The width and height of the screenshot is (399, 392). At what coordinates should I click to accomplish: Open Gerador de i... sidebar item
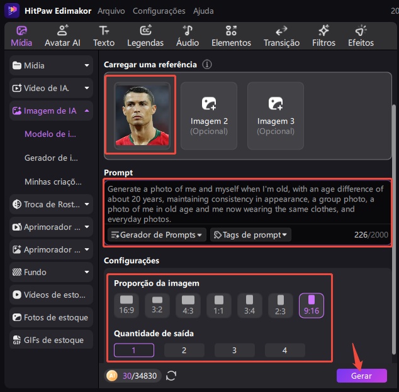[x=51, y=158]
